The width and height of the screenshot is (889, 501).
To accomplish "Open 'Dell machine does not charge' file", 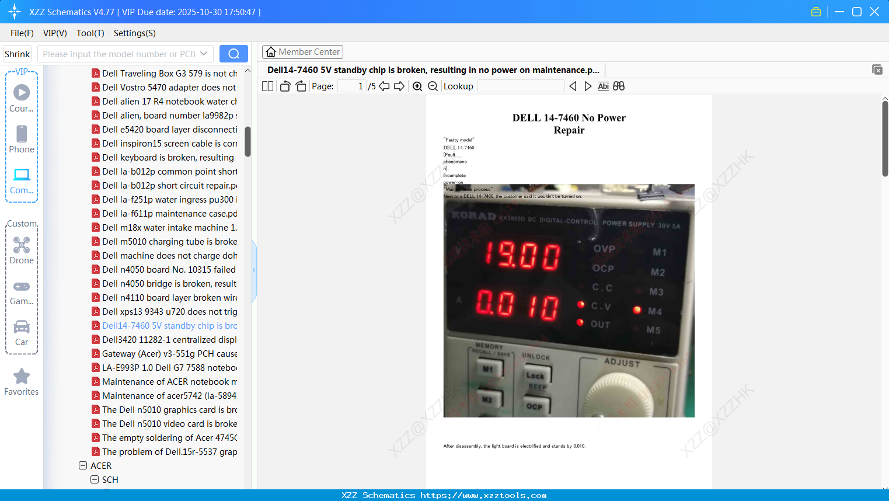I will pyautogui.click(x=165, y=255).
